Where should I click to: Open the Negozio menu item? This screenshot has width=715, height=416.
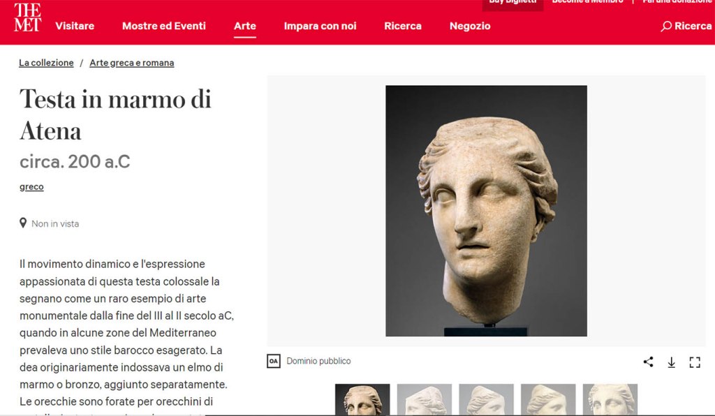[470, 26]
